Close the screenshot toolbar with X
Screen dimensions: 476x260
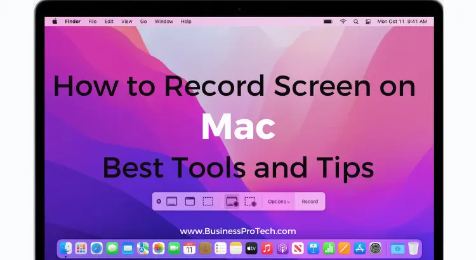click(x=159, y=202)
